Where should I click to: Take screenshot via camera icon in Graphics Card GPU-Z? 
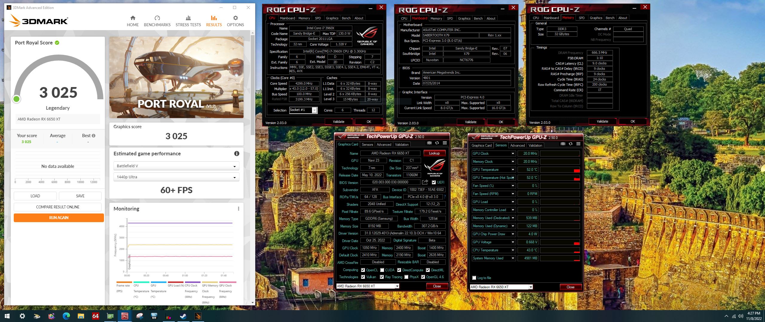429,143
